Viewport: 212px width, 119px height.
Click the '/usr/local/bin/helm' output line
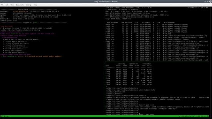(x=114, y=94)
